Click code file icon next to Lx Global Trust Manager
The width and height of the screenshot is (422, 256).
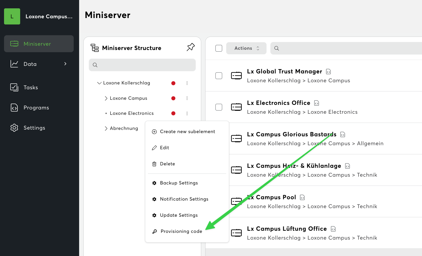coord(328,72)
